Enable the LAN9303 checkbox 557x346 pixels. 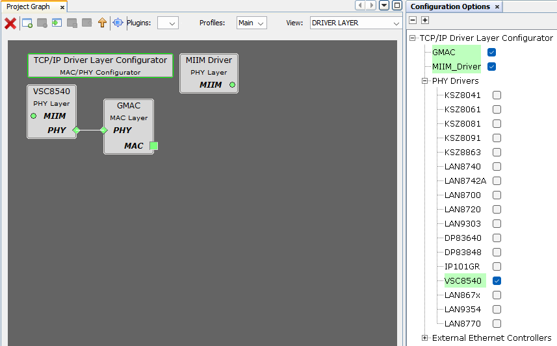click(497, 223)
